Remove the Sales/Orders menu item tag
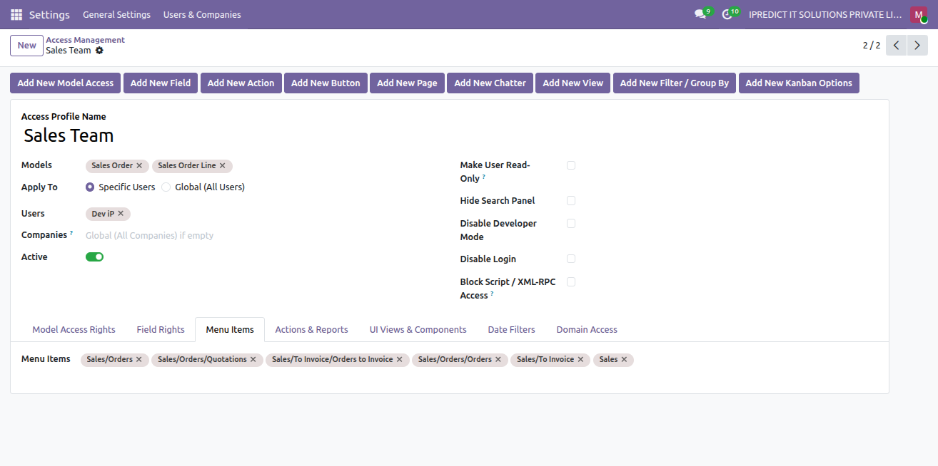The height and width of the screenshot is (466, 938). 138,360
